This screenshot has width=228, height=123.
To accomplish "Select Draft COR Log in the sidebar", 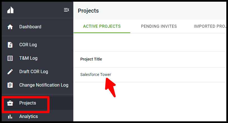I will [x=34, y=72].
